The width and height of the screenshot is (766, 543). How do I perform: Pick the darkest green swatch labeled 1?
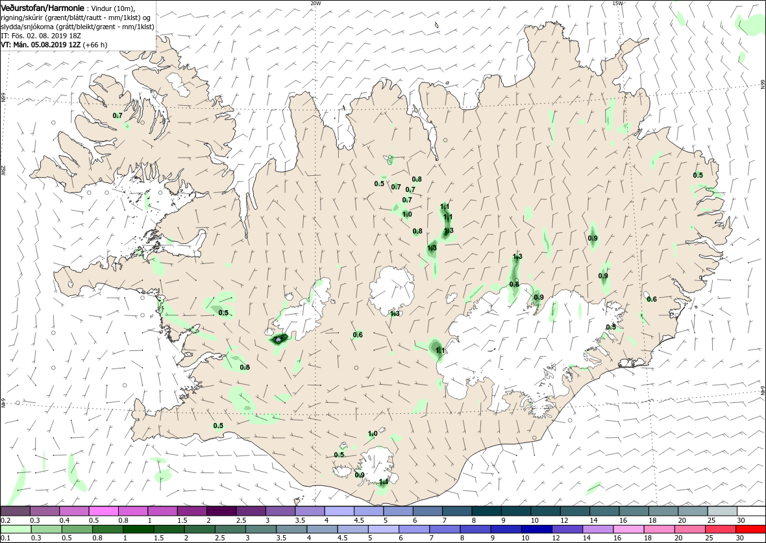tap(138, 529)
